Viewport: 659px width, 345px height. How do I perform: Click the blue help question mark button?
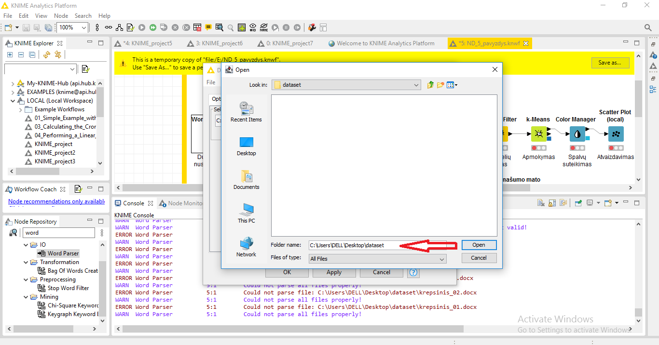click(x=413, y=272)
